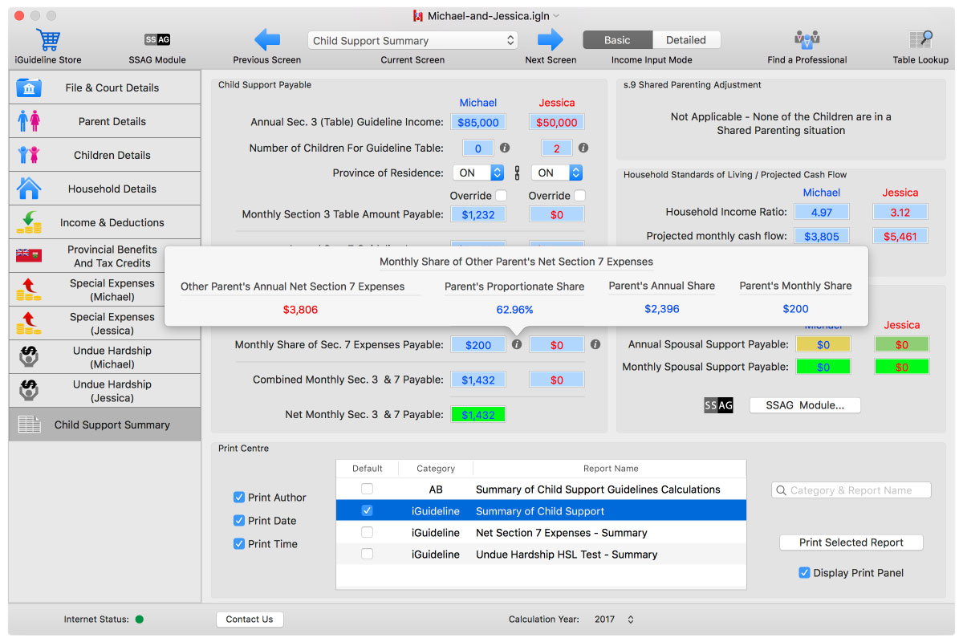The width and height of the screenshot is (963, 642).
Task: Click the link icon between province dropdowns
Action: pyautogui.click(x=517, y=173)
